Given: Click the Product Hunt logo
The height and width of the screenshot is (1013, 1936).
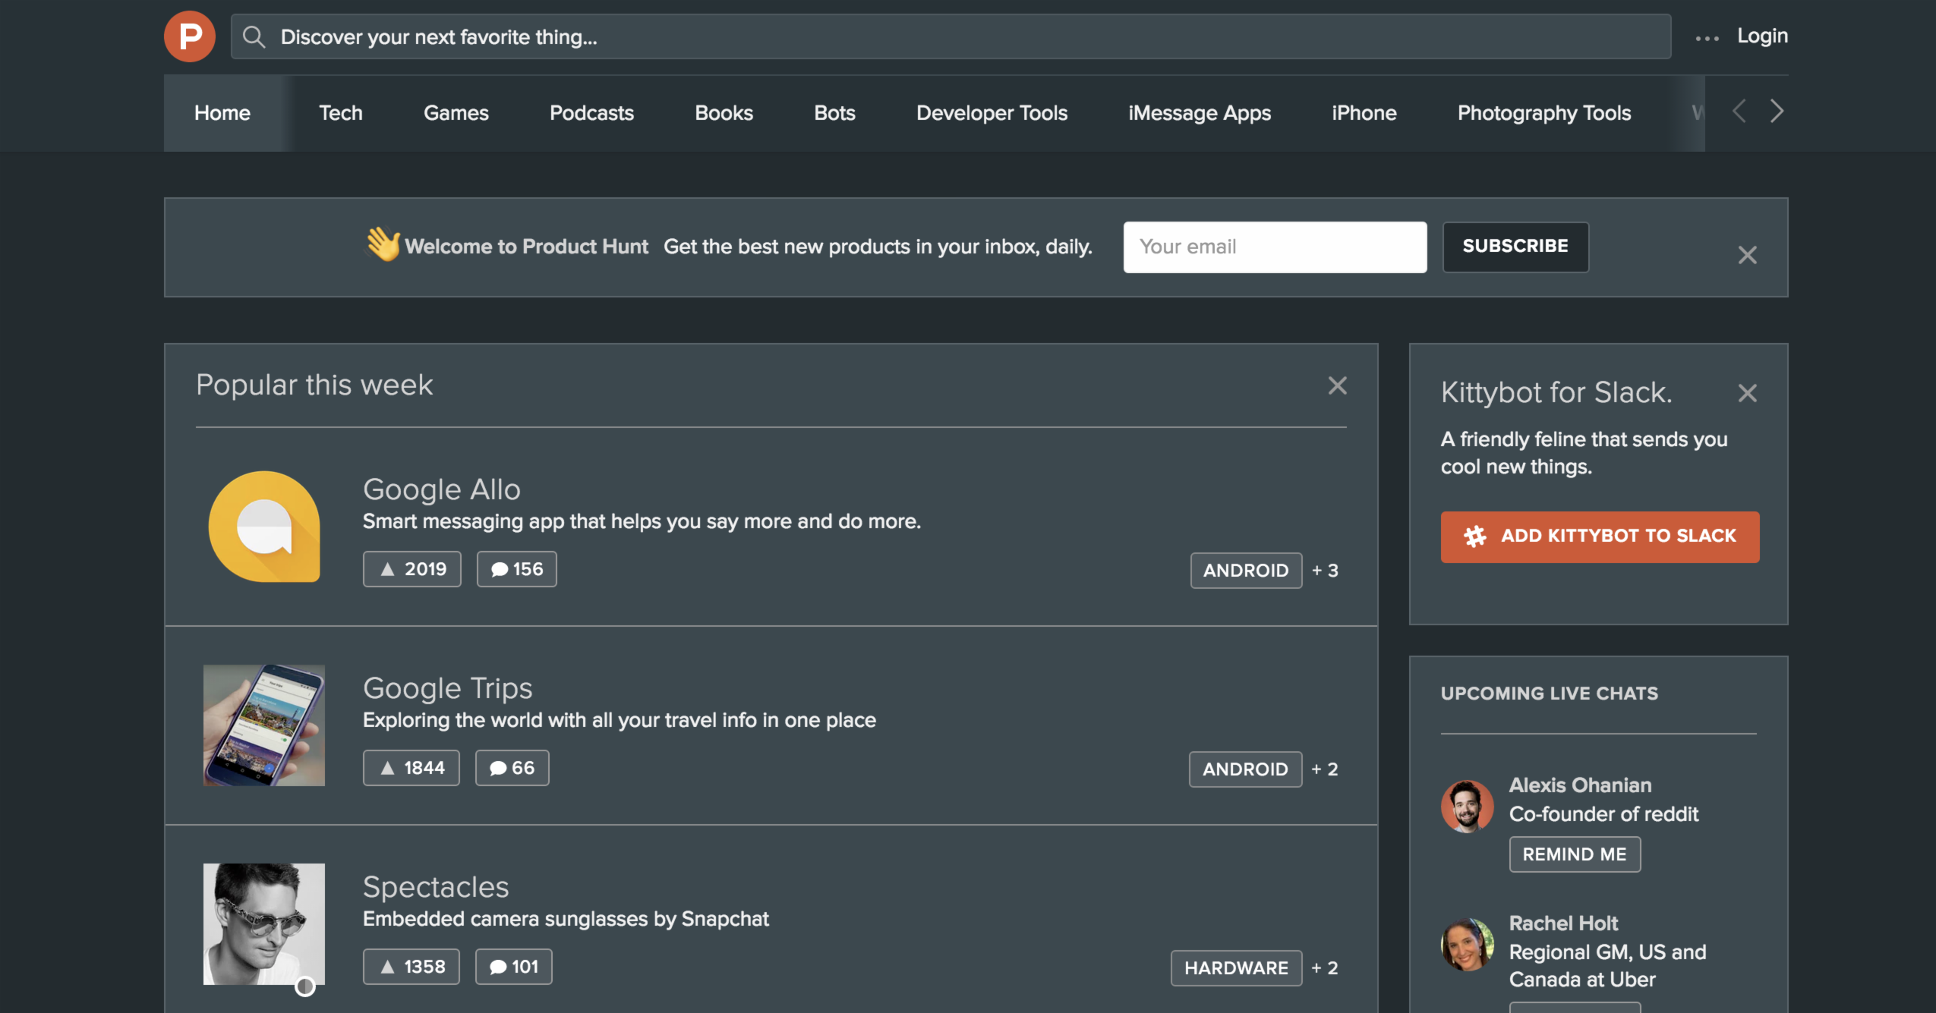Looking at the screenshot, I should point(189,35).
